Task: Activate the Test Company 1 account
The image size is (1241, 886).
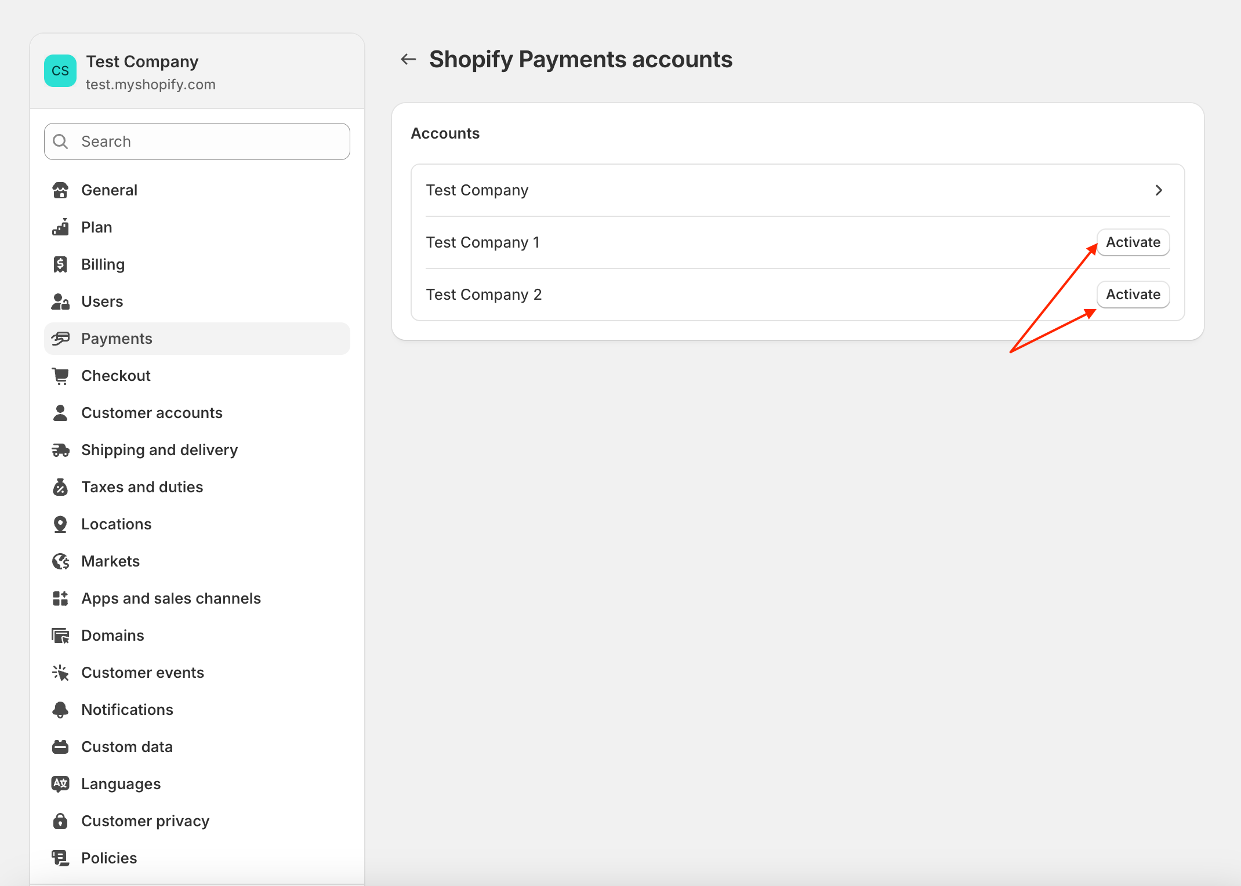Action: click(1133, 242)
